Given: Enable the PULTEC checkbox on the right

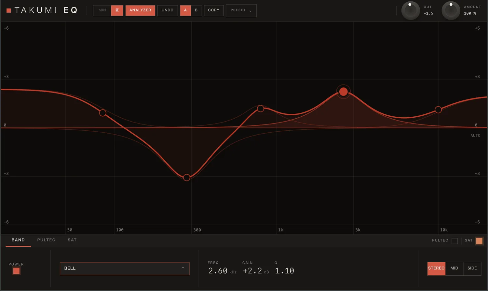Looking at the screenshot, I should coord(455,241).
